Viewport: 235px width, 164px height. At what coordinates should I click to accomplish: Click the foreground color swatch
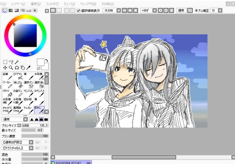tap(41, 62)
